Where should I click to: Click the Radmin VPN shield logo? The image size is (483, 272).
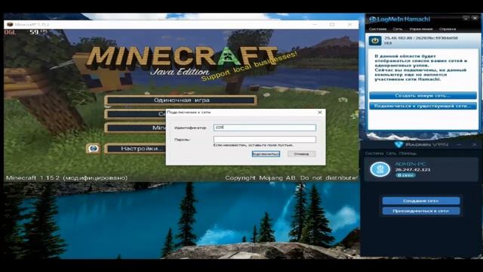pos(398,144)
